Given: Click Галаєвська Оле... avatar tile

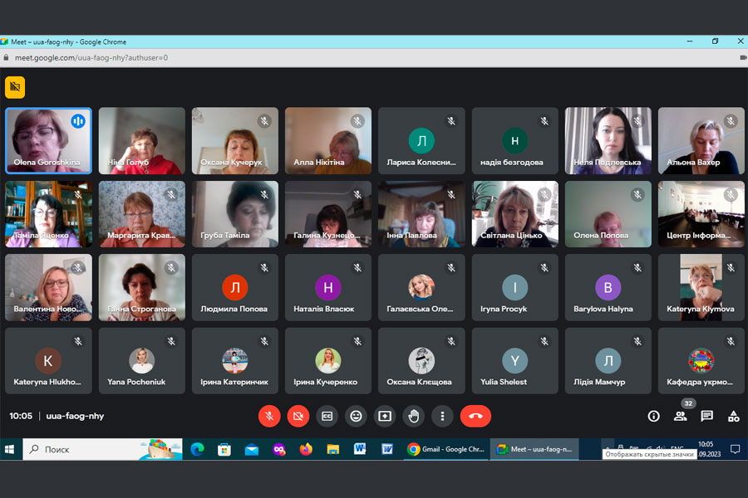Looking at the screenshot, I should click(x=421, y=287).
